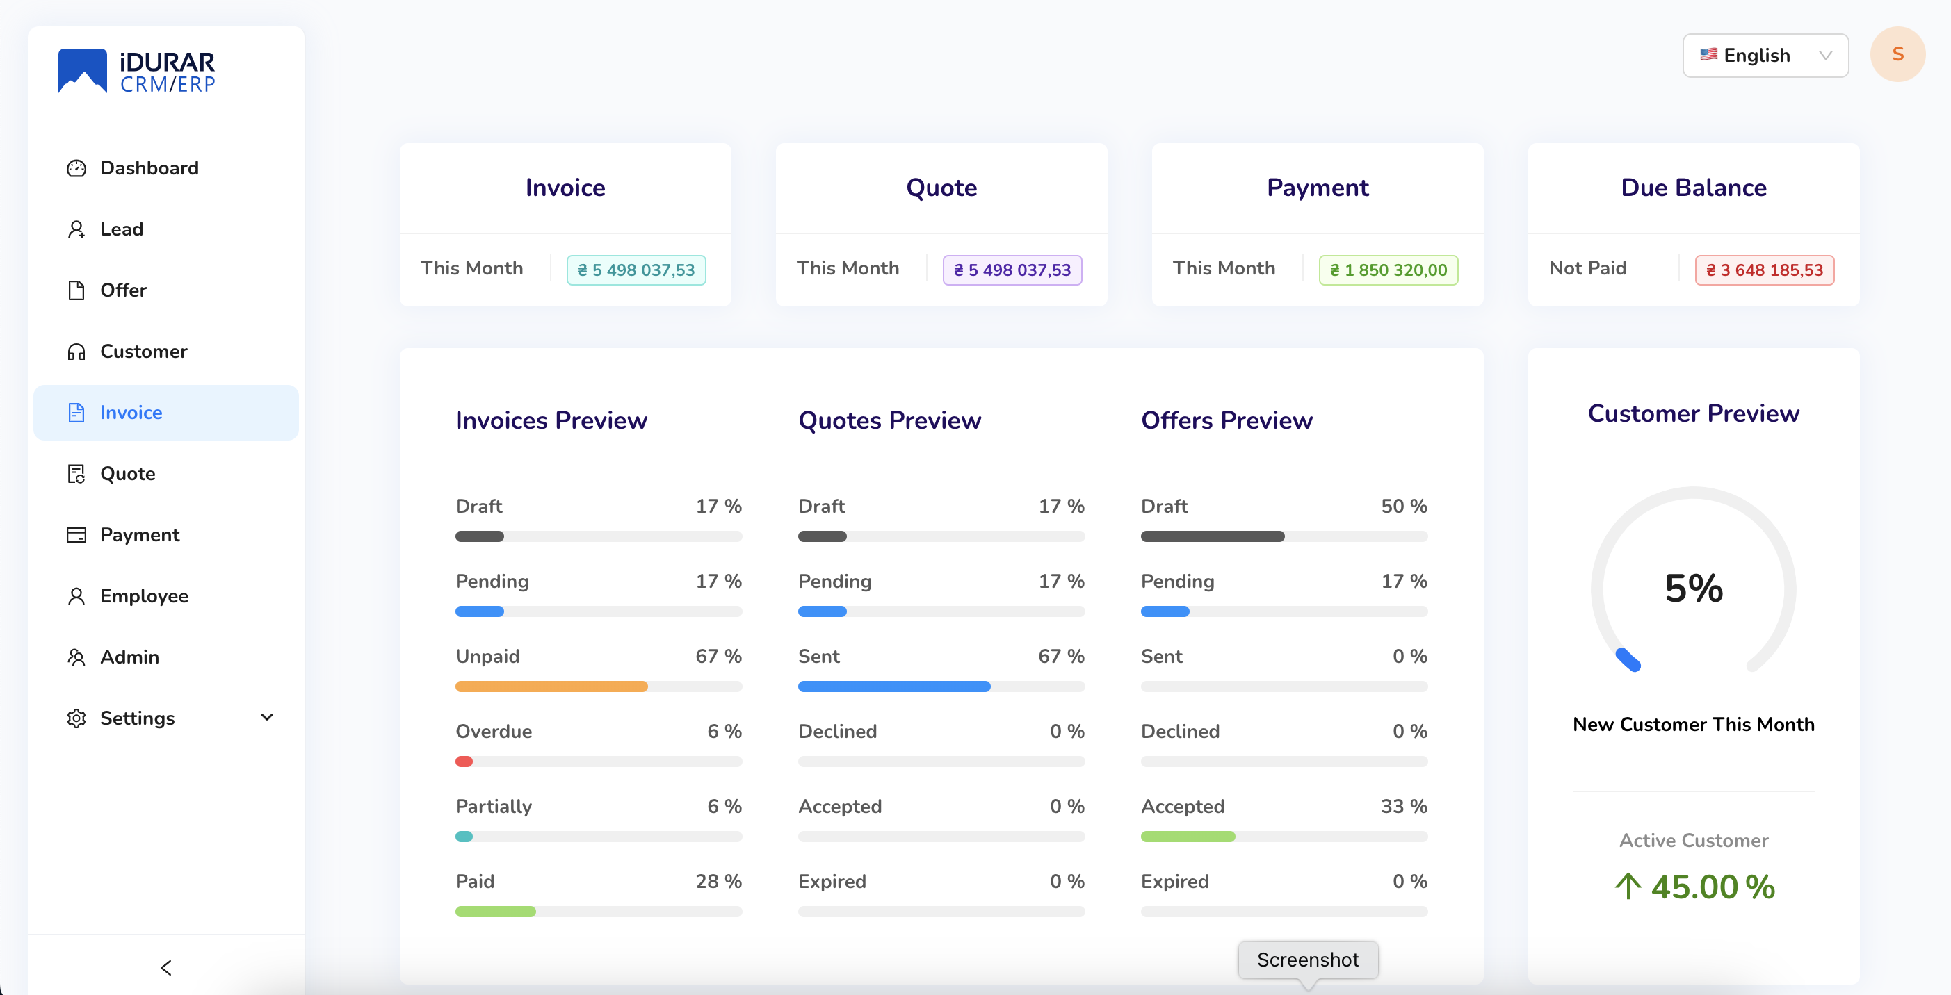Select the Dashboard icon in the sidebar
The height and width of the screenshot is (995, 1951).
pos(76,168)
